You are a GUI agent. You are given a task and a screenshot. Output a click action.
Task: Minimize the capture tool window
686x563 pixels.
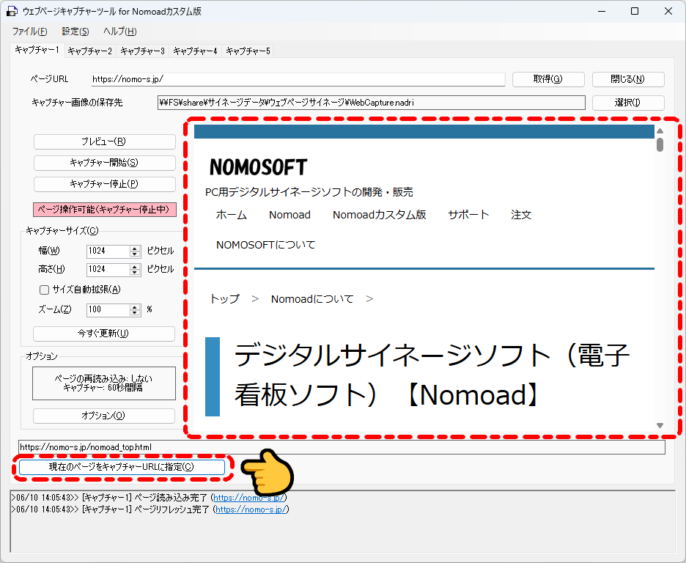(602, 12)
